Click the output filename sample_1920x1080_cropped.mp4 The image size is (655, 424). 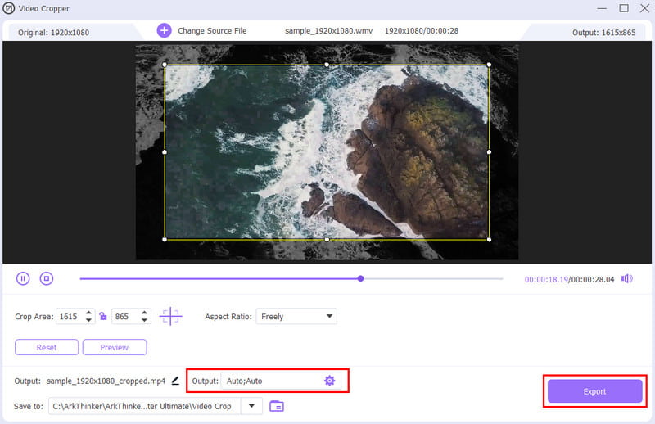pos(106,381)
